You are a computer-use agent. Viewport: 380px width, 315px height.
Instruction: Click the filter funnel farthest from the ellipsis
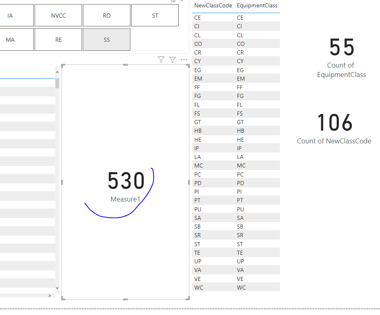point(161,59)
